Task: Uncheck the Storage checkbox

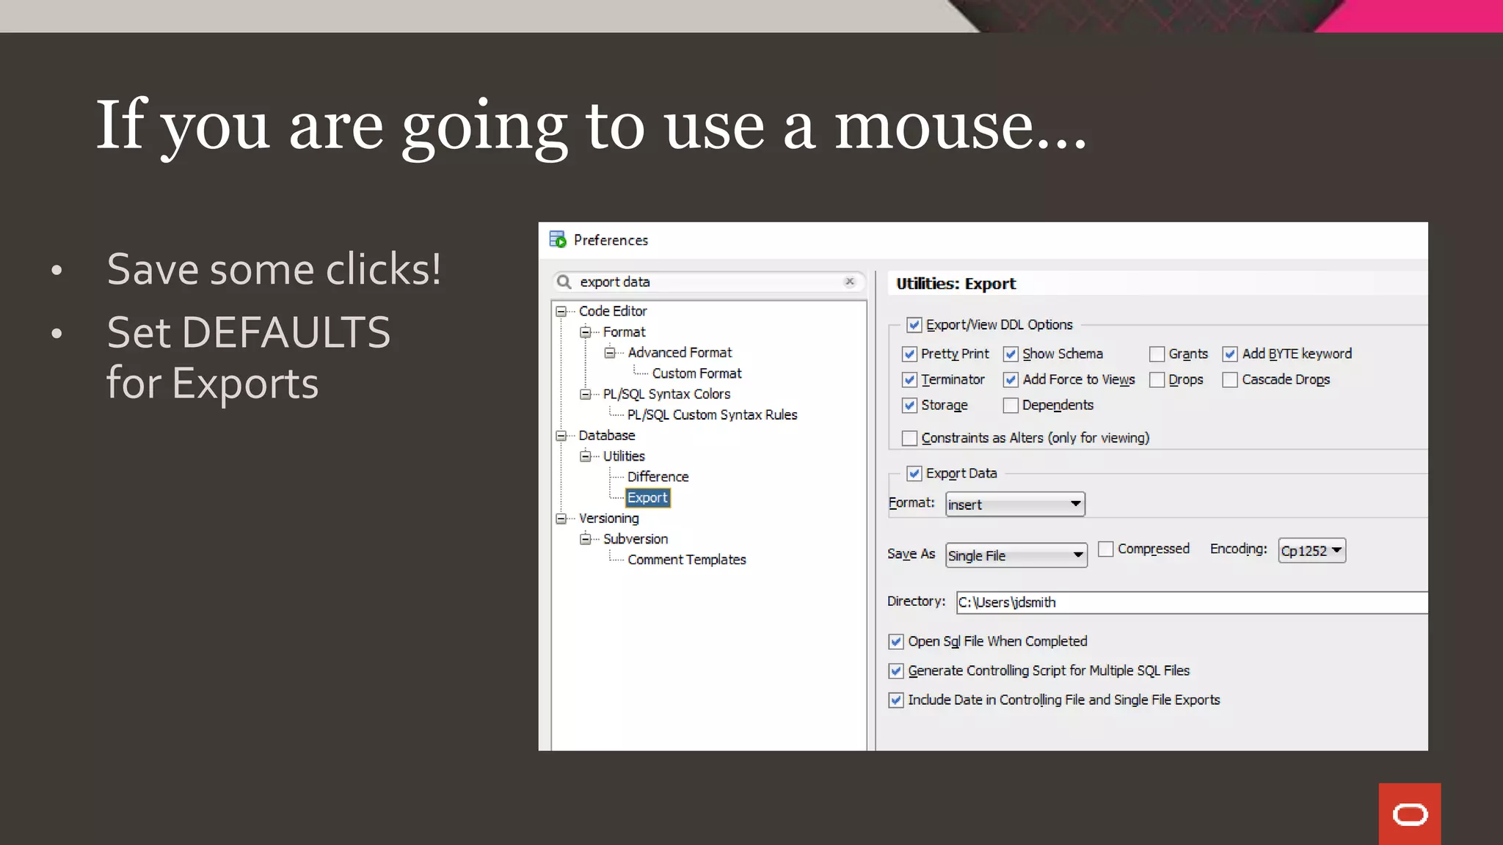Action: [x=909, y=405]
